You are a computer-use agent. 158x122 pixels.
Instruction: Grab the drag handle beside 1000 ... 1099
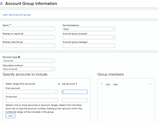pos(102,84)
